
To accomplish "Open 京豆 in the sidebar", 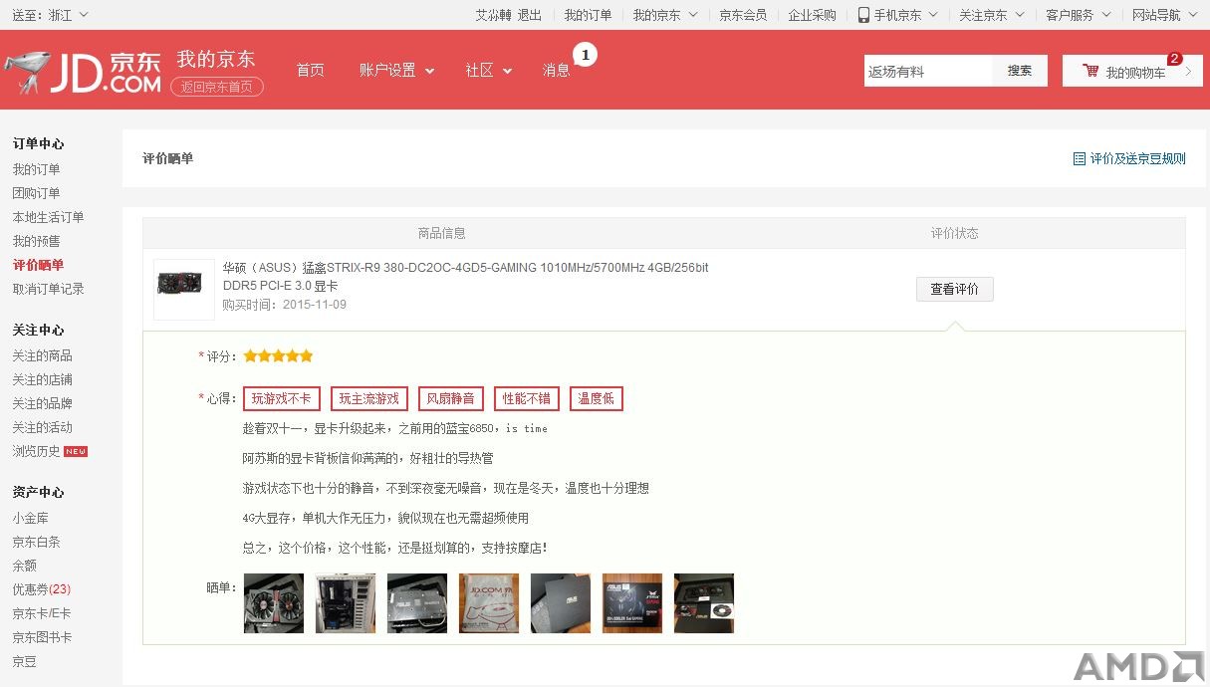I will (24, 661).
